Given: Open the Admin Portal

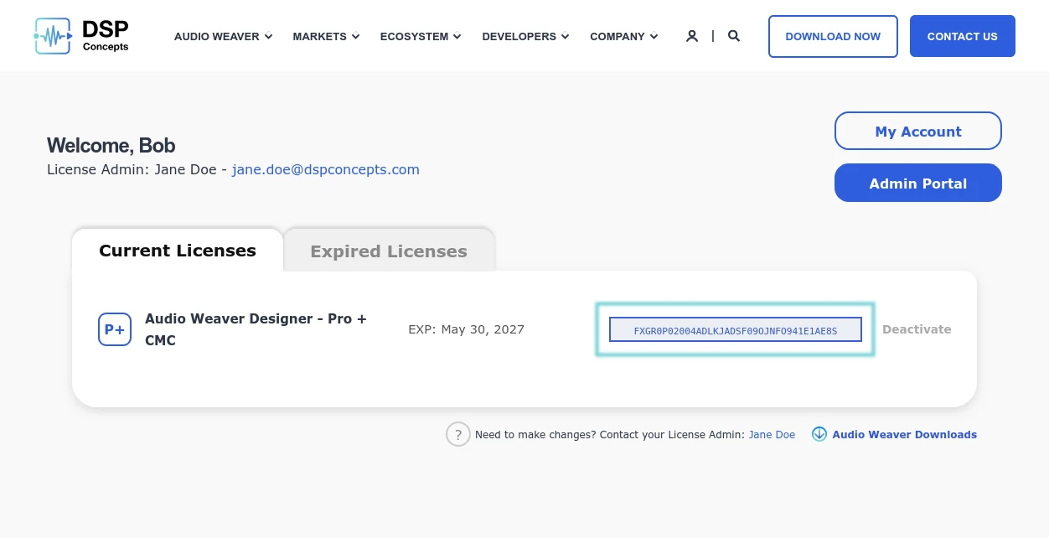Looking at the screenshot, I should point(918,184).
